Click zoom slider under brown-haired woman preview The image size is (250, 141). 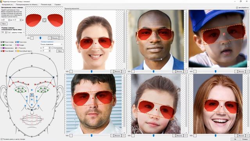point(91,71)
